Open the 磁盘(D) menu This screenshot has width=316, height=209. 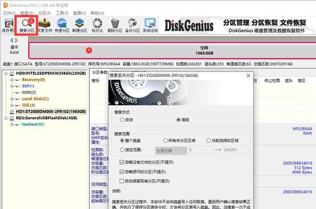27,13
